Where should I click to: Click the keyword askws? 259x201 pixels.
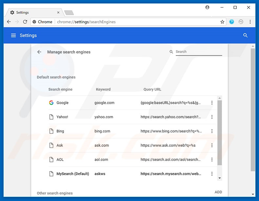(100, 174)
